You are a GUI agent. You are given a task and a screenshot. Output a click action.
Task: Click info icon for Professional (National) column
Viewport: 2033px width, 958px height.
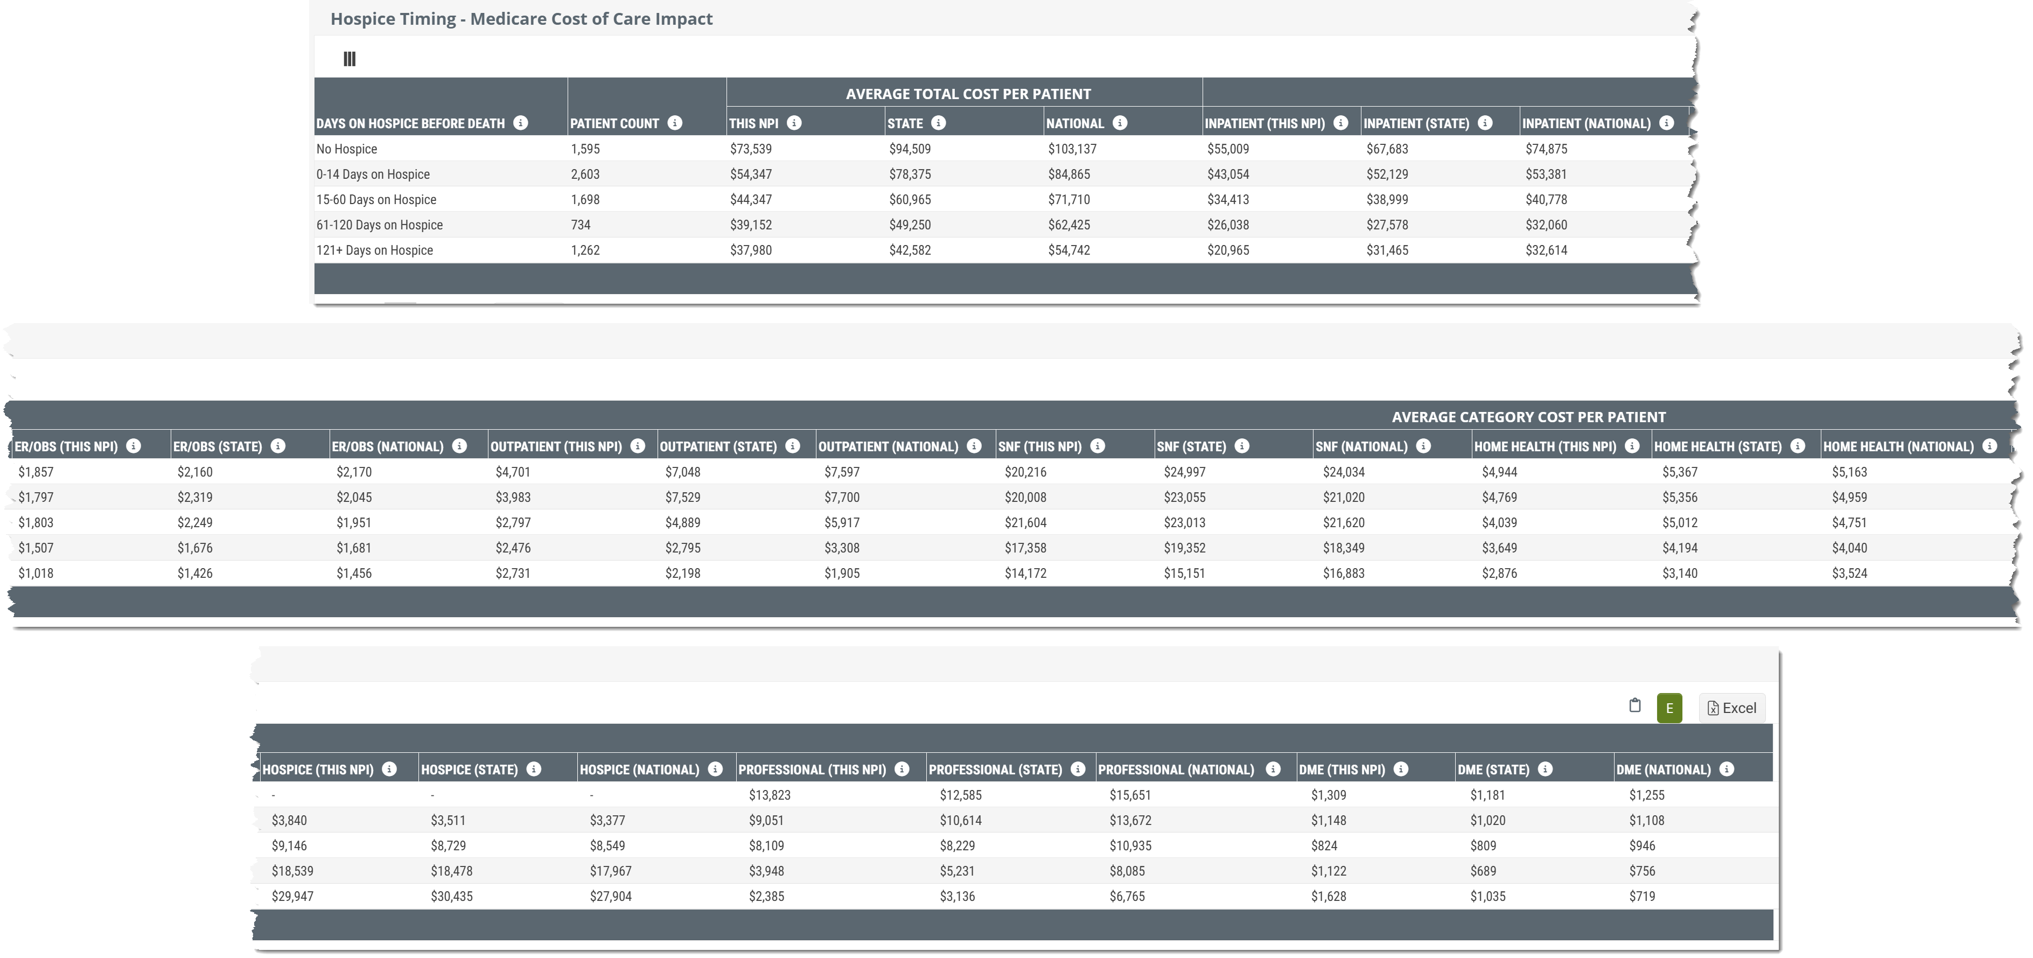(x=1273, y=770)
